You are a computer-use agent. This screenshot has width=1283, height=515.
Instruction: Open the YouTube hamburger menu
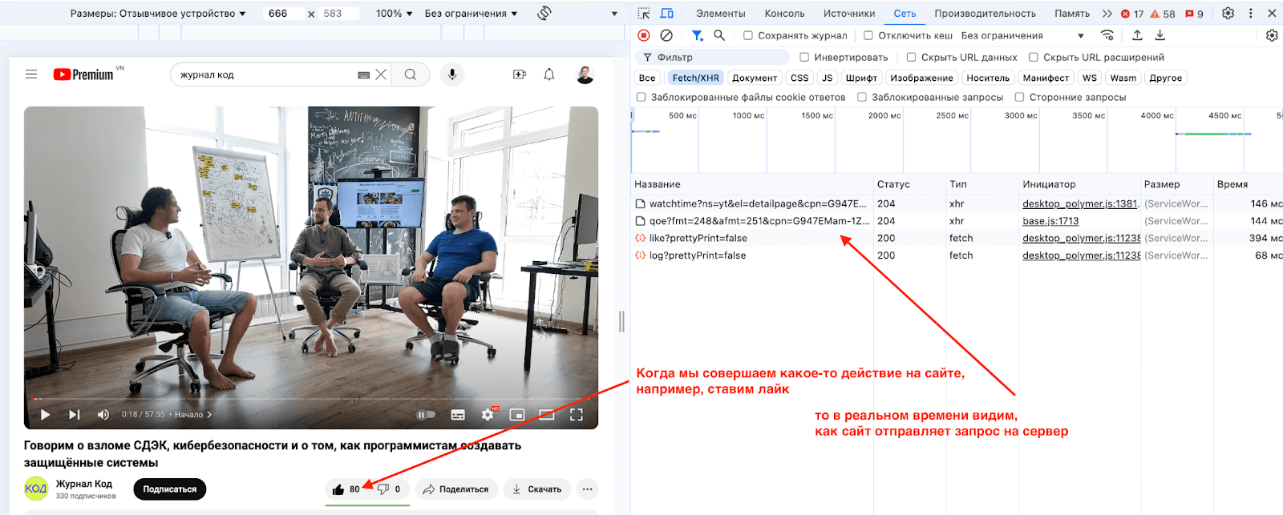coord(31,74)
